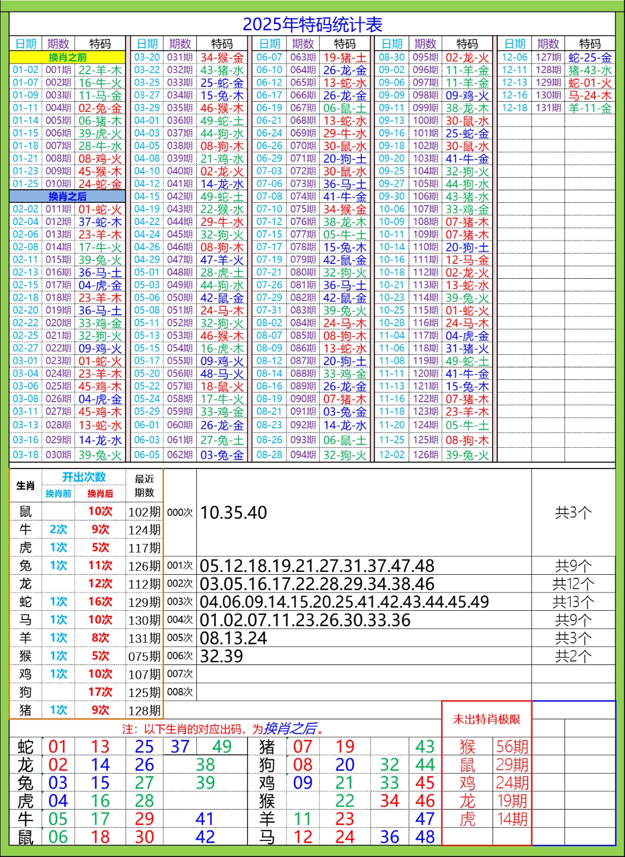Click the red note beginning with 注
The width and height of the screenshot is (625, 857).
tap(223, 729)
